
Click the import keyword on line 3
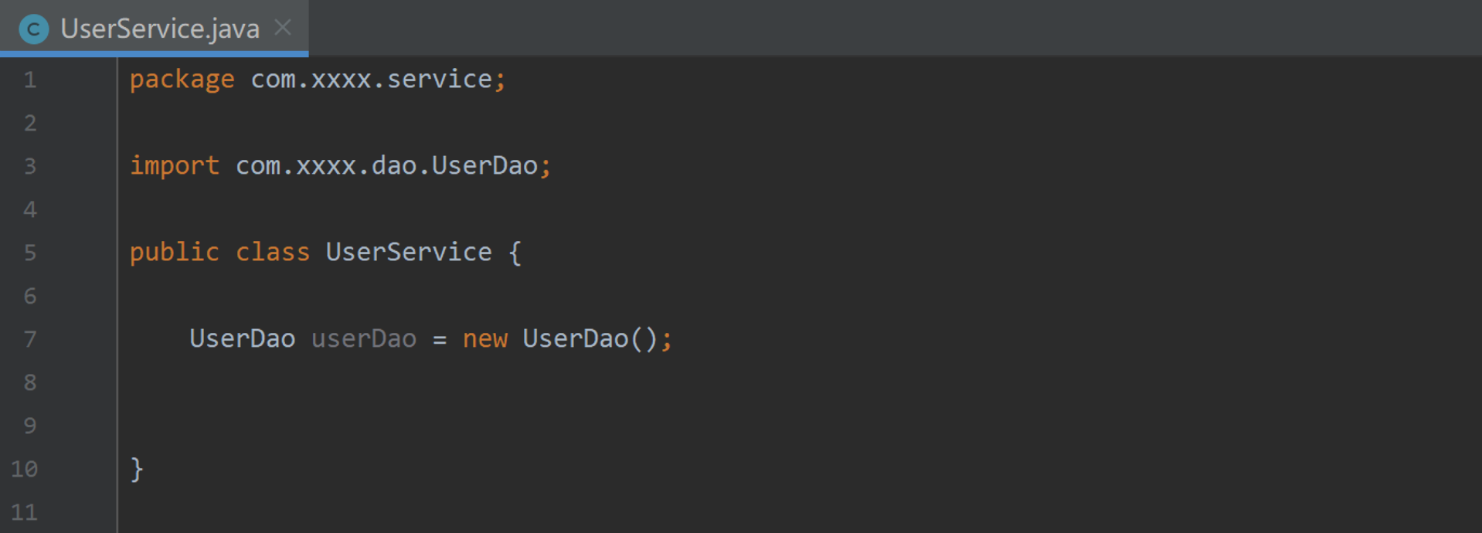pos(174,166)
